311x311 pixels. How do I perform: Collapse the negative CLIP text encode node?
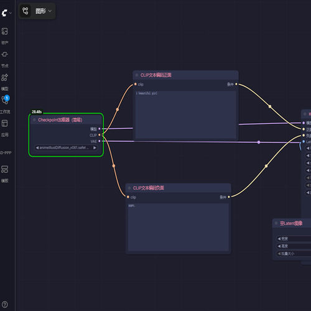coord(129,188)
